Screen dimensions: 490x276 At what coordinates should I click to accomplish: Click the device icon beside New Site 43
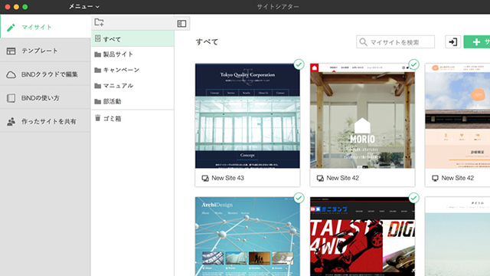tap(205, 179)
